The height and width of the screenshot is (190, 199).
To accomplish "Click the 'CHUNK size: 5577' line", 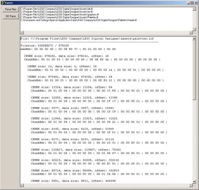I will [x=72, y=108].
